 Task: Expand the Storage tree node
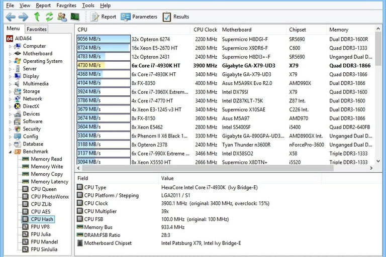coord(10,92)
